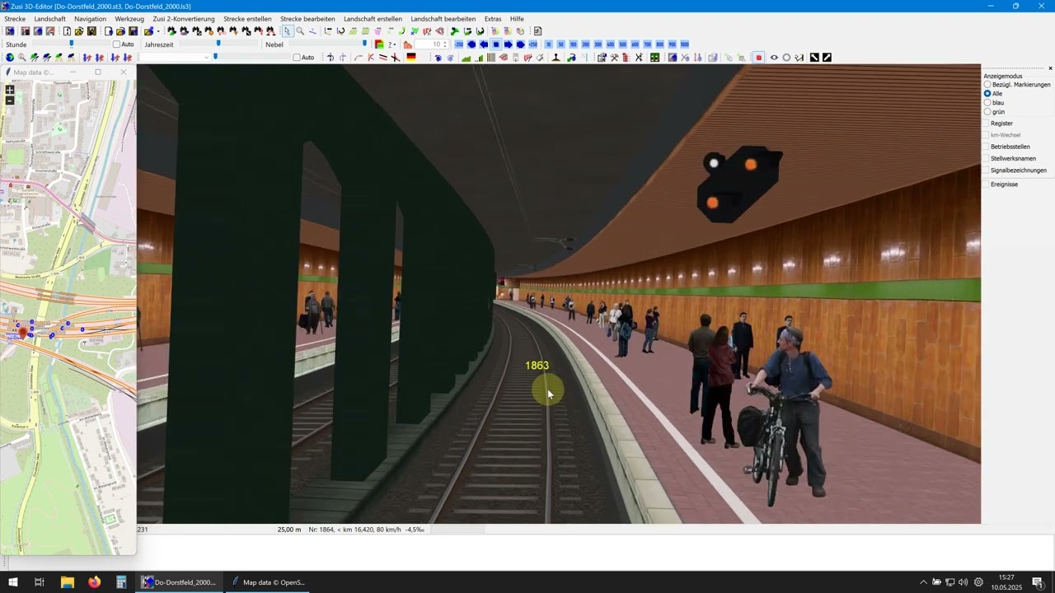Viewport: 1055px width, 593px height.
Task: Open dropdown arrow next to folder-star icon
Action: coord(158,31)
